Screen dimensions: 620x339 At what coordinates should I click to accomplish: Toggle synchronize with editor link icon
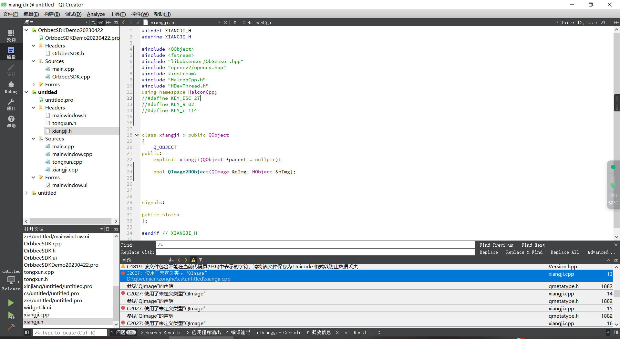click(101, 22)
